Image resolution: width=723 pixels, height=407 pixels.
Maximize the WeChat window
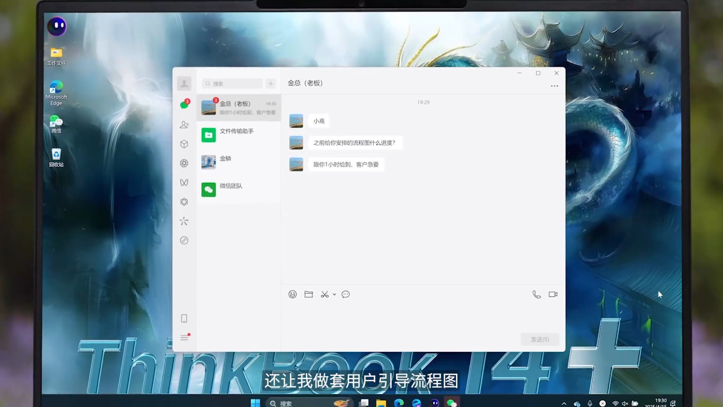[x=538, y=73]
